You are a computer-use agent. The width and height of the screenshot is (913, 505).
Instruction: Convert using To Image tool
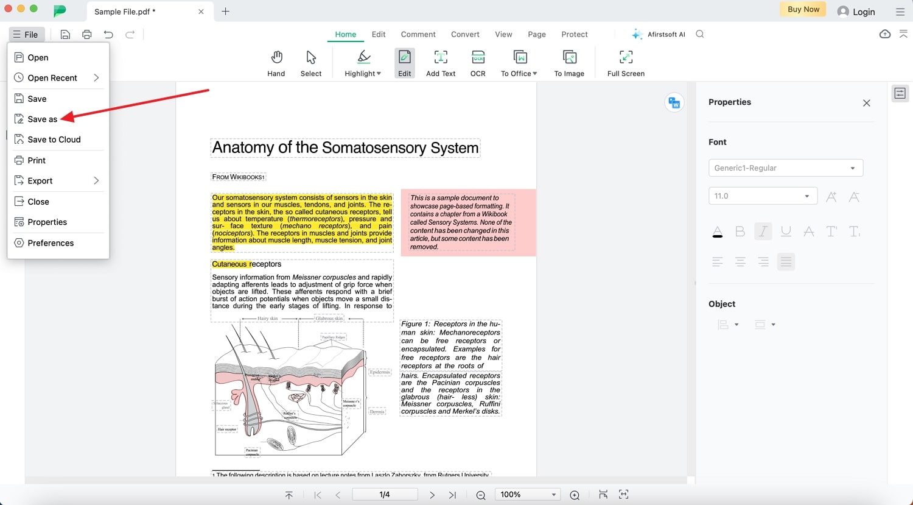[x=569, y=63]
